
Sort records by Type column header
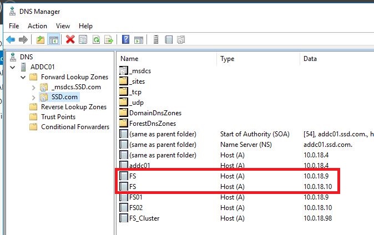(x=258, y=59)
